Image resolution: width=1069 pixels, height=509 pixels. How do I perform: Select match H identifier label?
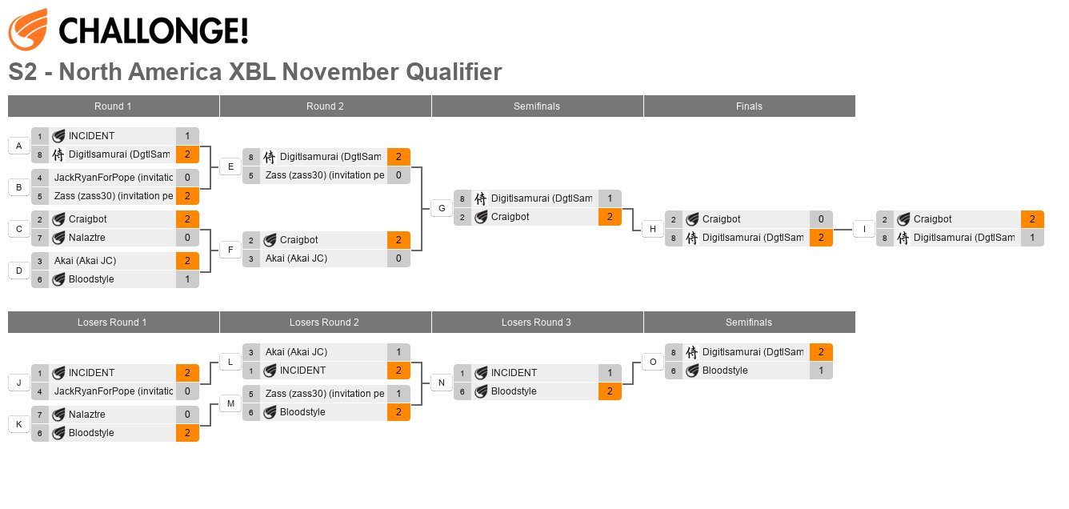coord(652,229)
